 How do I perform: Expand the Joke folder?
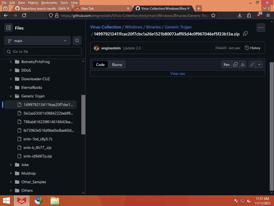click(11, 165)
